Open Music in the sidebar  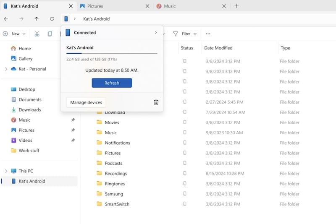[x=24, y=120]
